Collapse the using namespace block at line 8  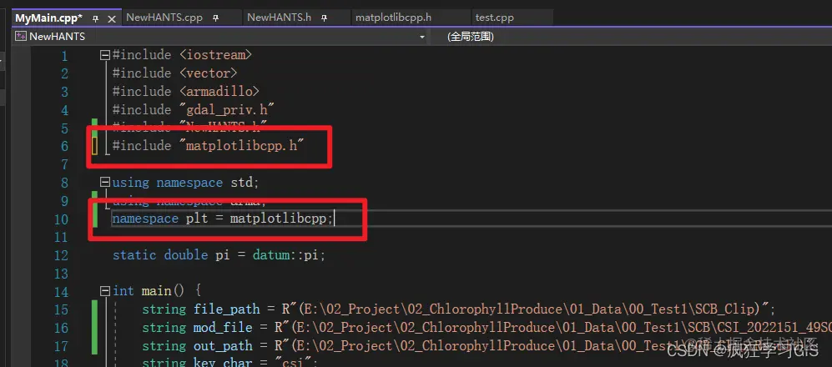[105, 182]
